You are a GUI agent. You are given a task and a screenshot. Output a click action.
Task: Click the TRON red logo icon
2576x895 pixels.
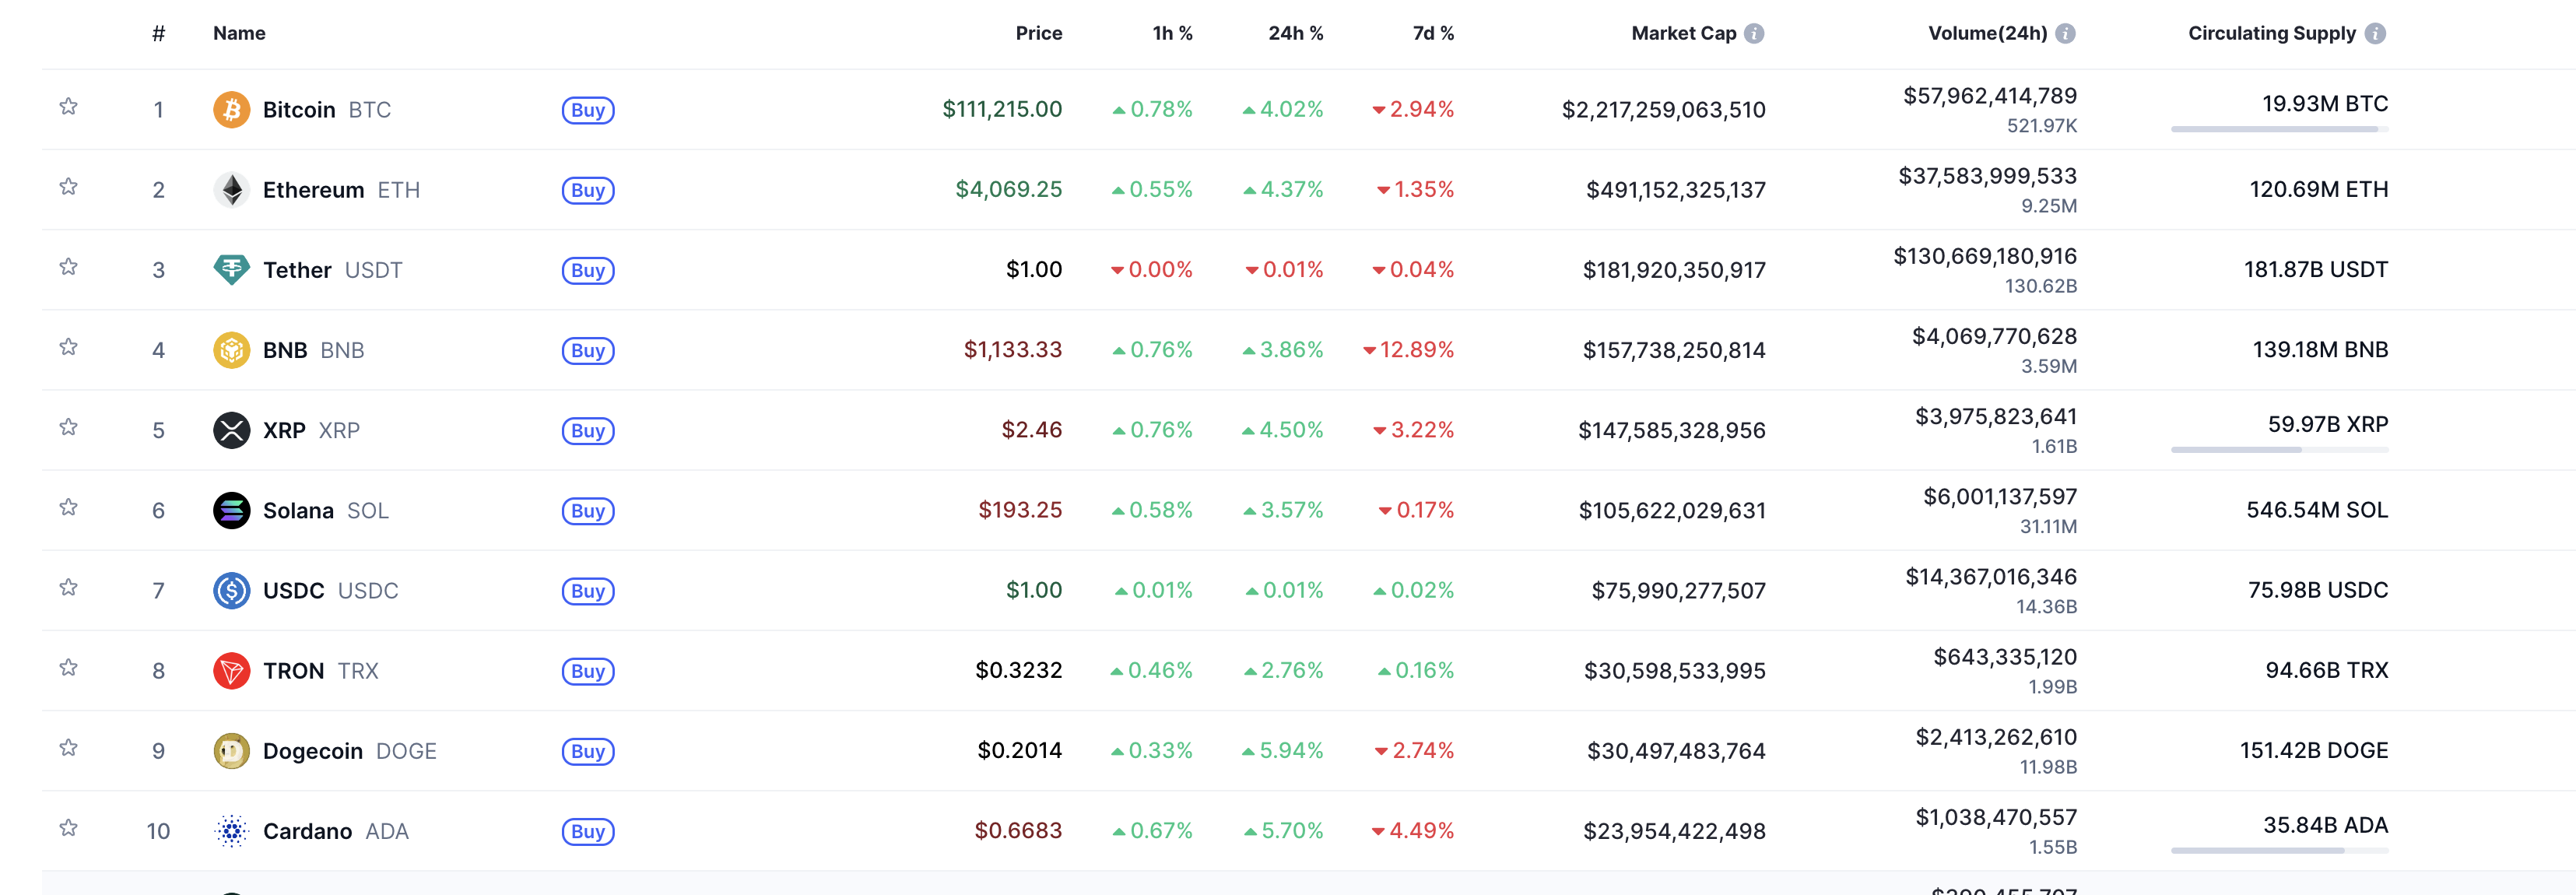[x=231, y=670]
